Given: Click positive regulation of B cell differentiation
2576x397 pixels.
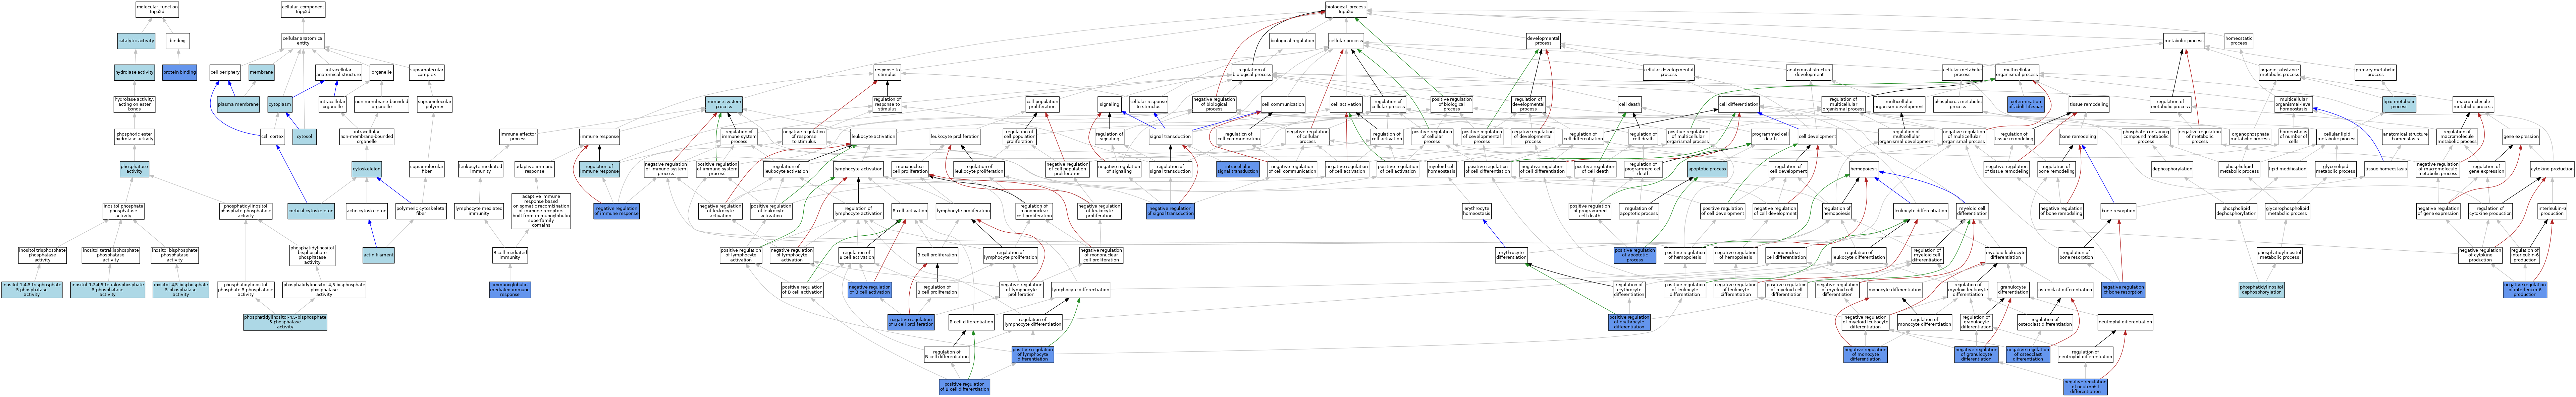Looking at the screenshot, I should point(964,387).
